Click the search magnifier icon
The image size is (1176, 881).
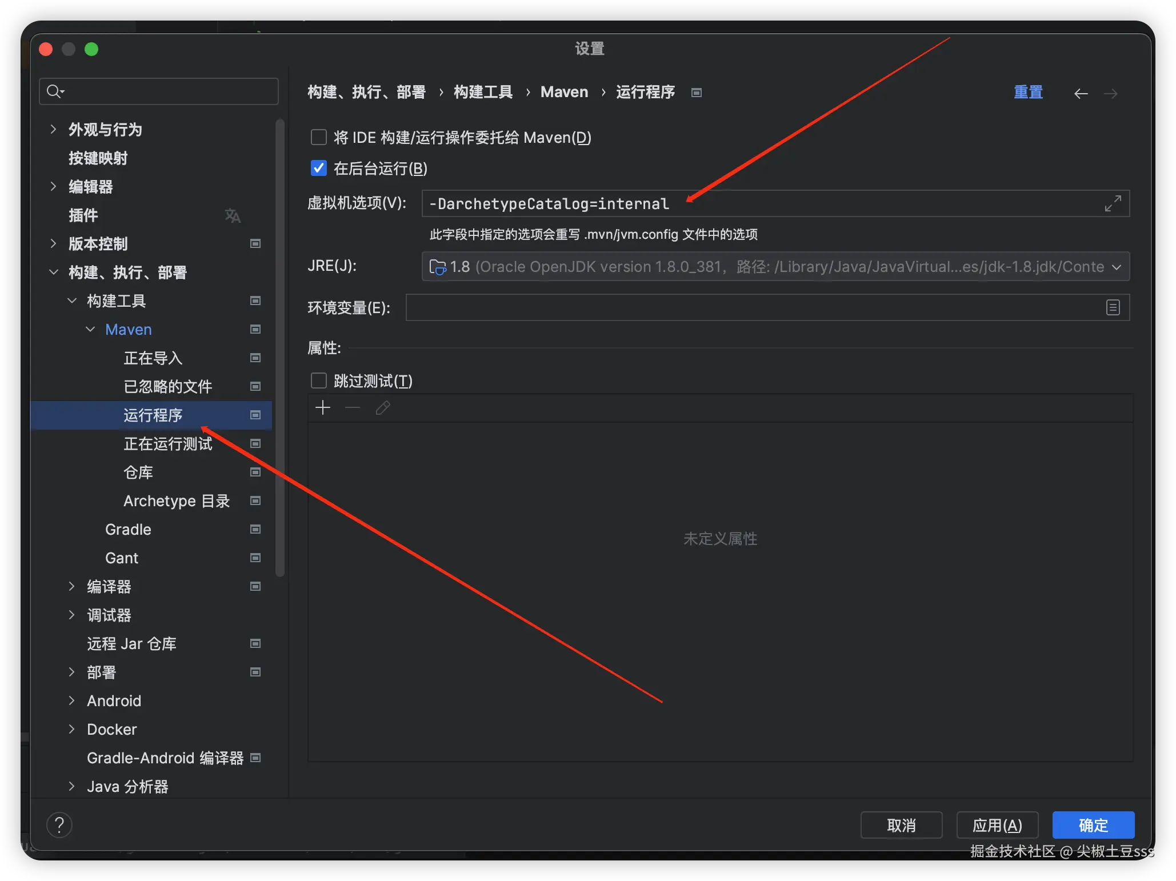[55, 91]
